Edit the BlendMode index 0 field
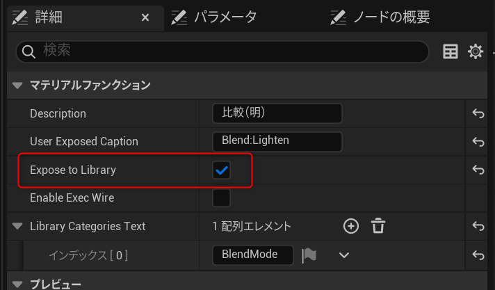Image resolution: width=495 pixels, height=290 pixels. coord(253,255)
